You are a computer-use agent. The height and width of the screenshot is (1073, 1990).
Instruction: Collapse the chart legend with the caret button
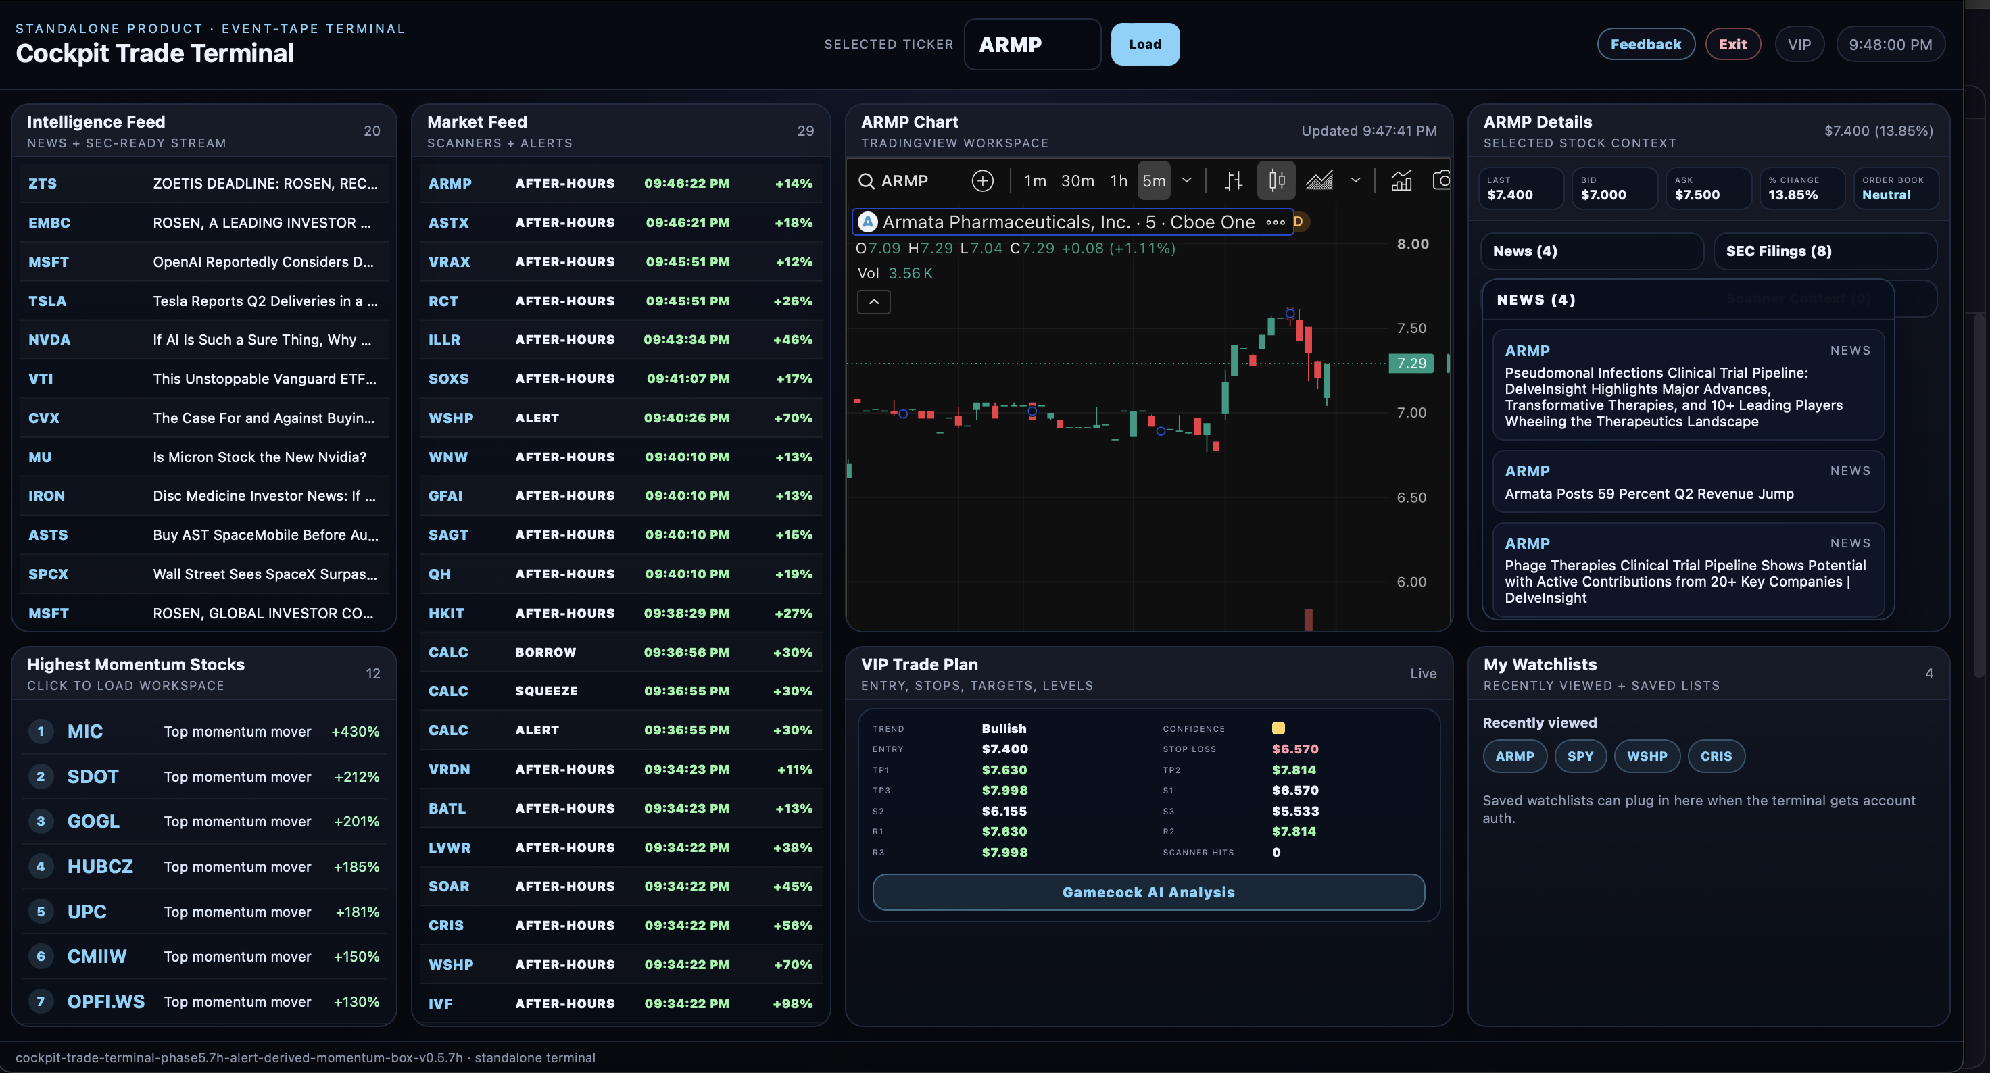coord(874,302)
